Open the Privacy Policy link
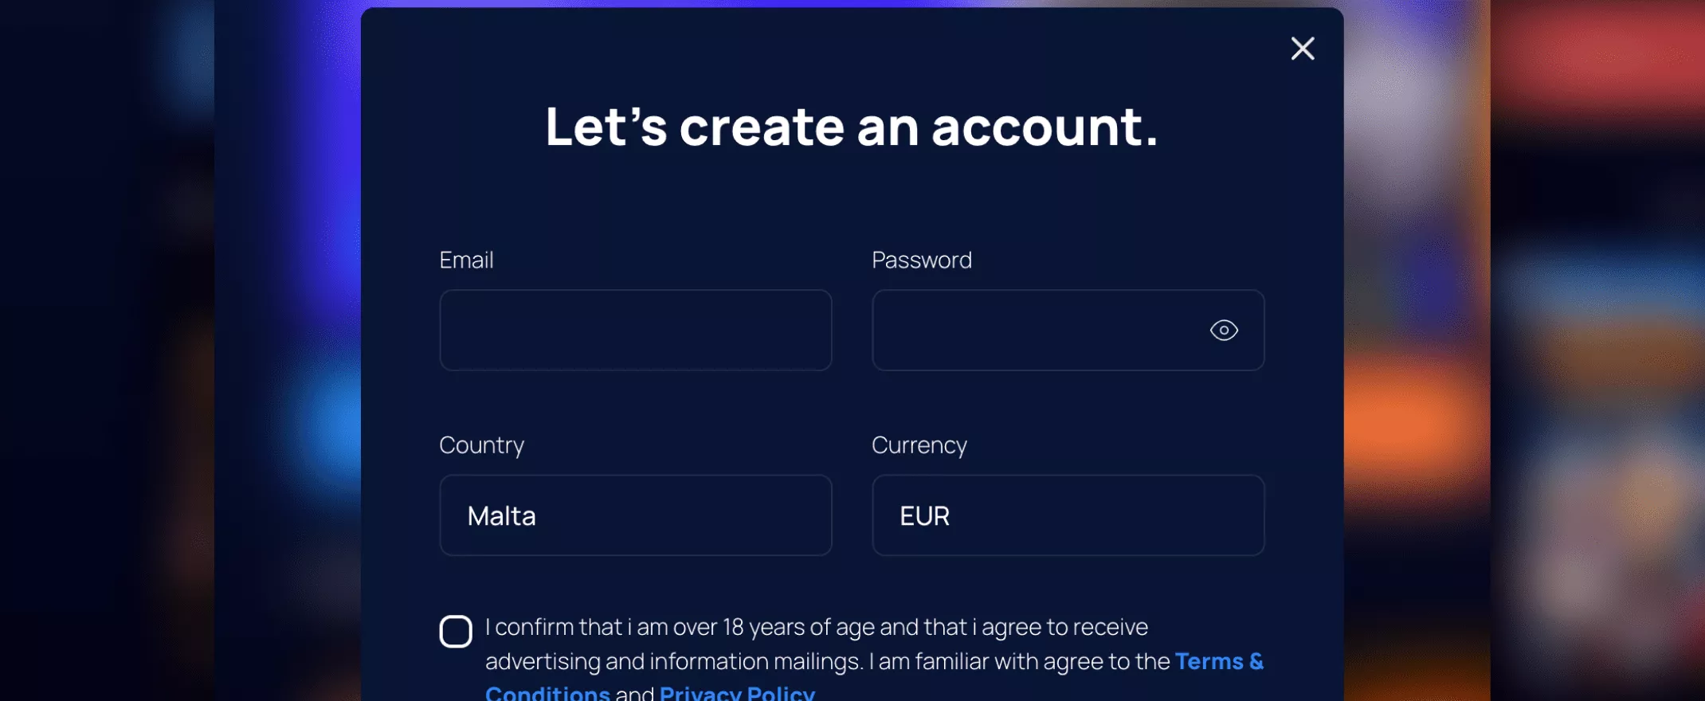This screenshot has width=1705, height=701. [737, 692]
